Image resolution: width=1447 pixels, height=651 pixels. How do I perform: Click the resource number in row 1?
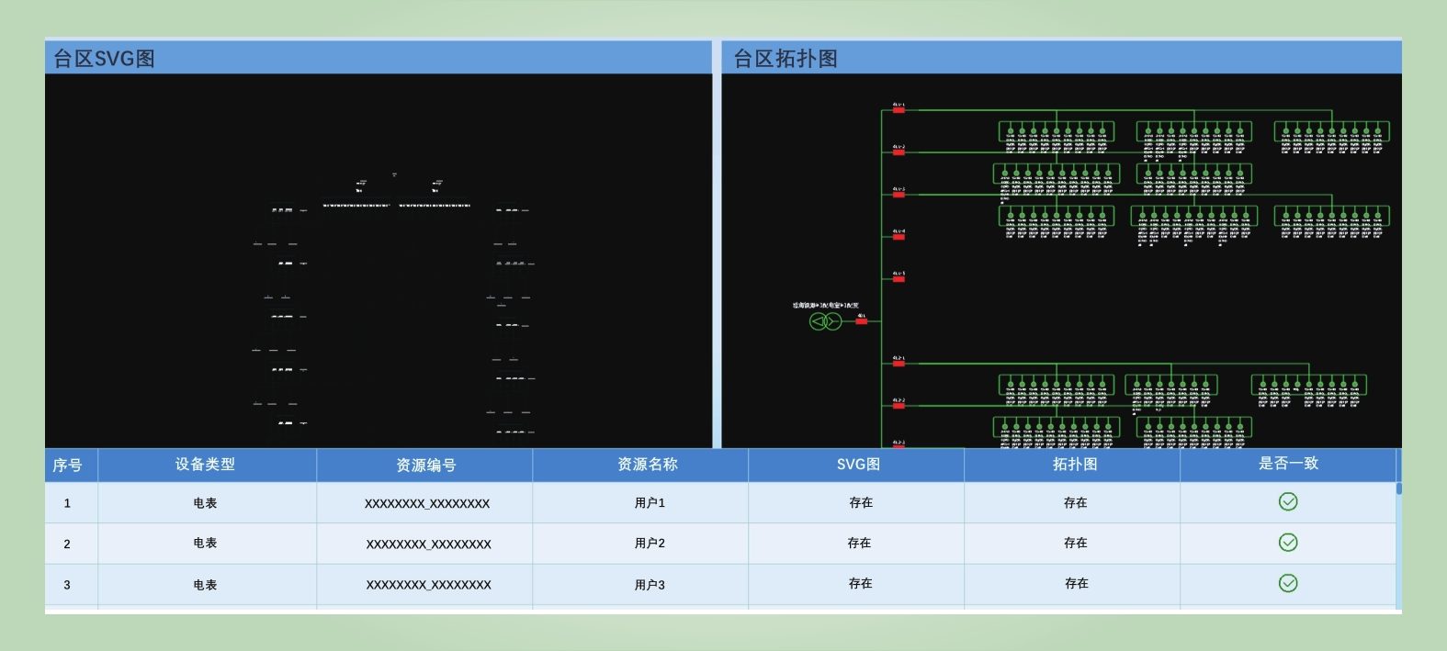coord(427,503)
